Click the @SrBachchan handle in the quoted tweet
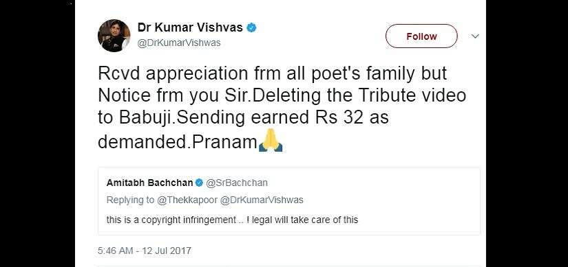568x267 pixels. point(237,183)
